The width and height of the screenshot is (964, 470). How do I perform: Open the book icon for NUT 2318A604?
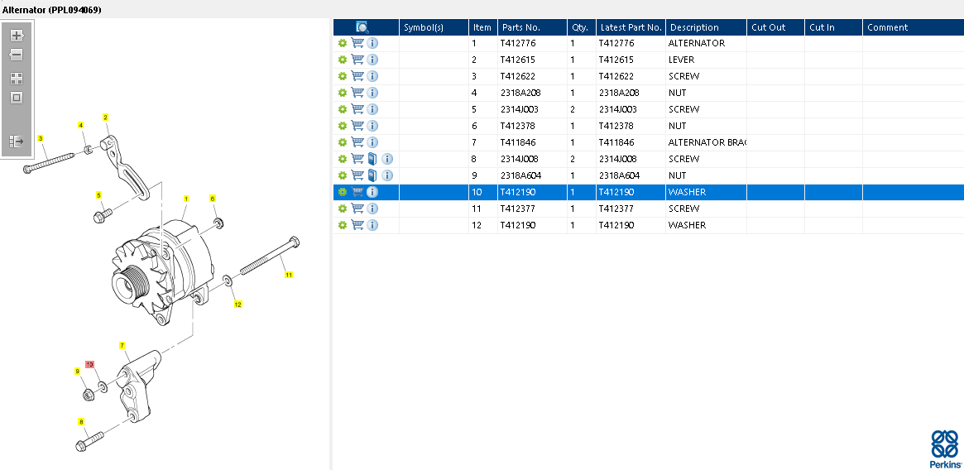click(372, 175)
